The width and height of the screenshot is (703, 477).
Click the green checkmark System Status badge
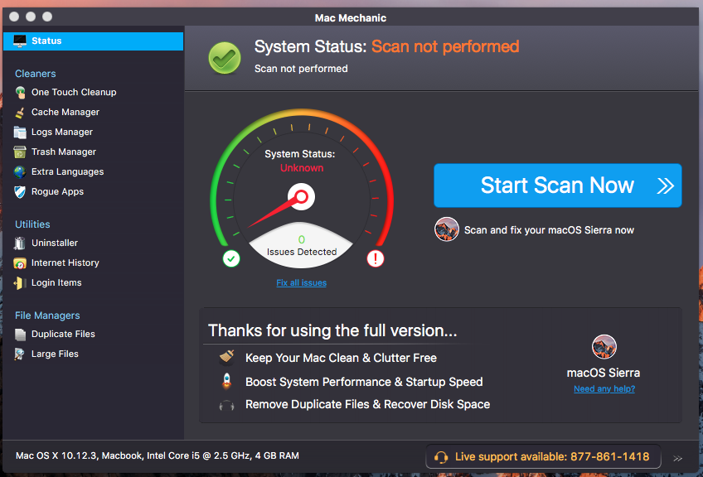(225, 58)
